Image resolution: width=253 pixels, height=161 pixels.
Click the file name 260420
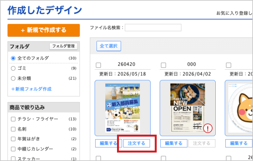[x=126, y=64]
